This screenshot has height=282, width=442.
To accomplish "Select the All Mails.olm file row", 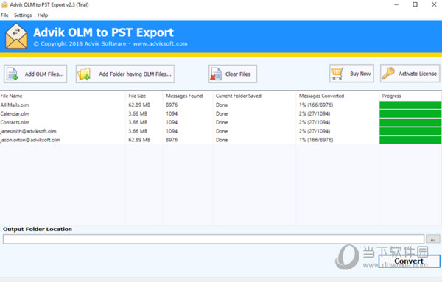I will click(221, 105).
